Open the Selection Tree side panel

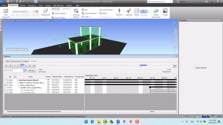coord(1,25)
